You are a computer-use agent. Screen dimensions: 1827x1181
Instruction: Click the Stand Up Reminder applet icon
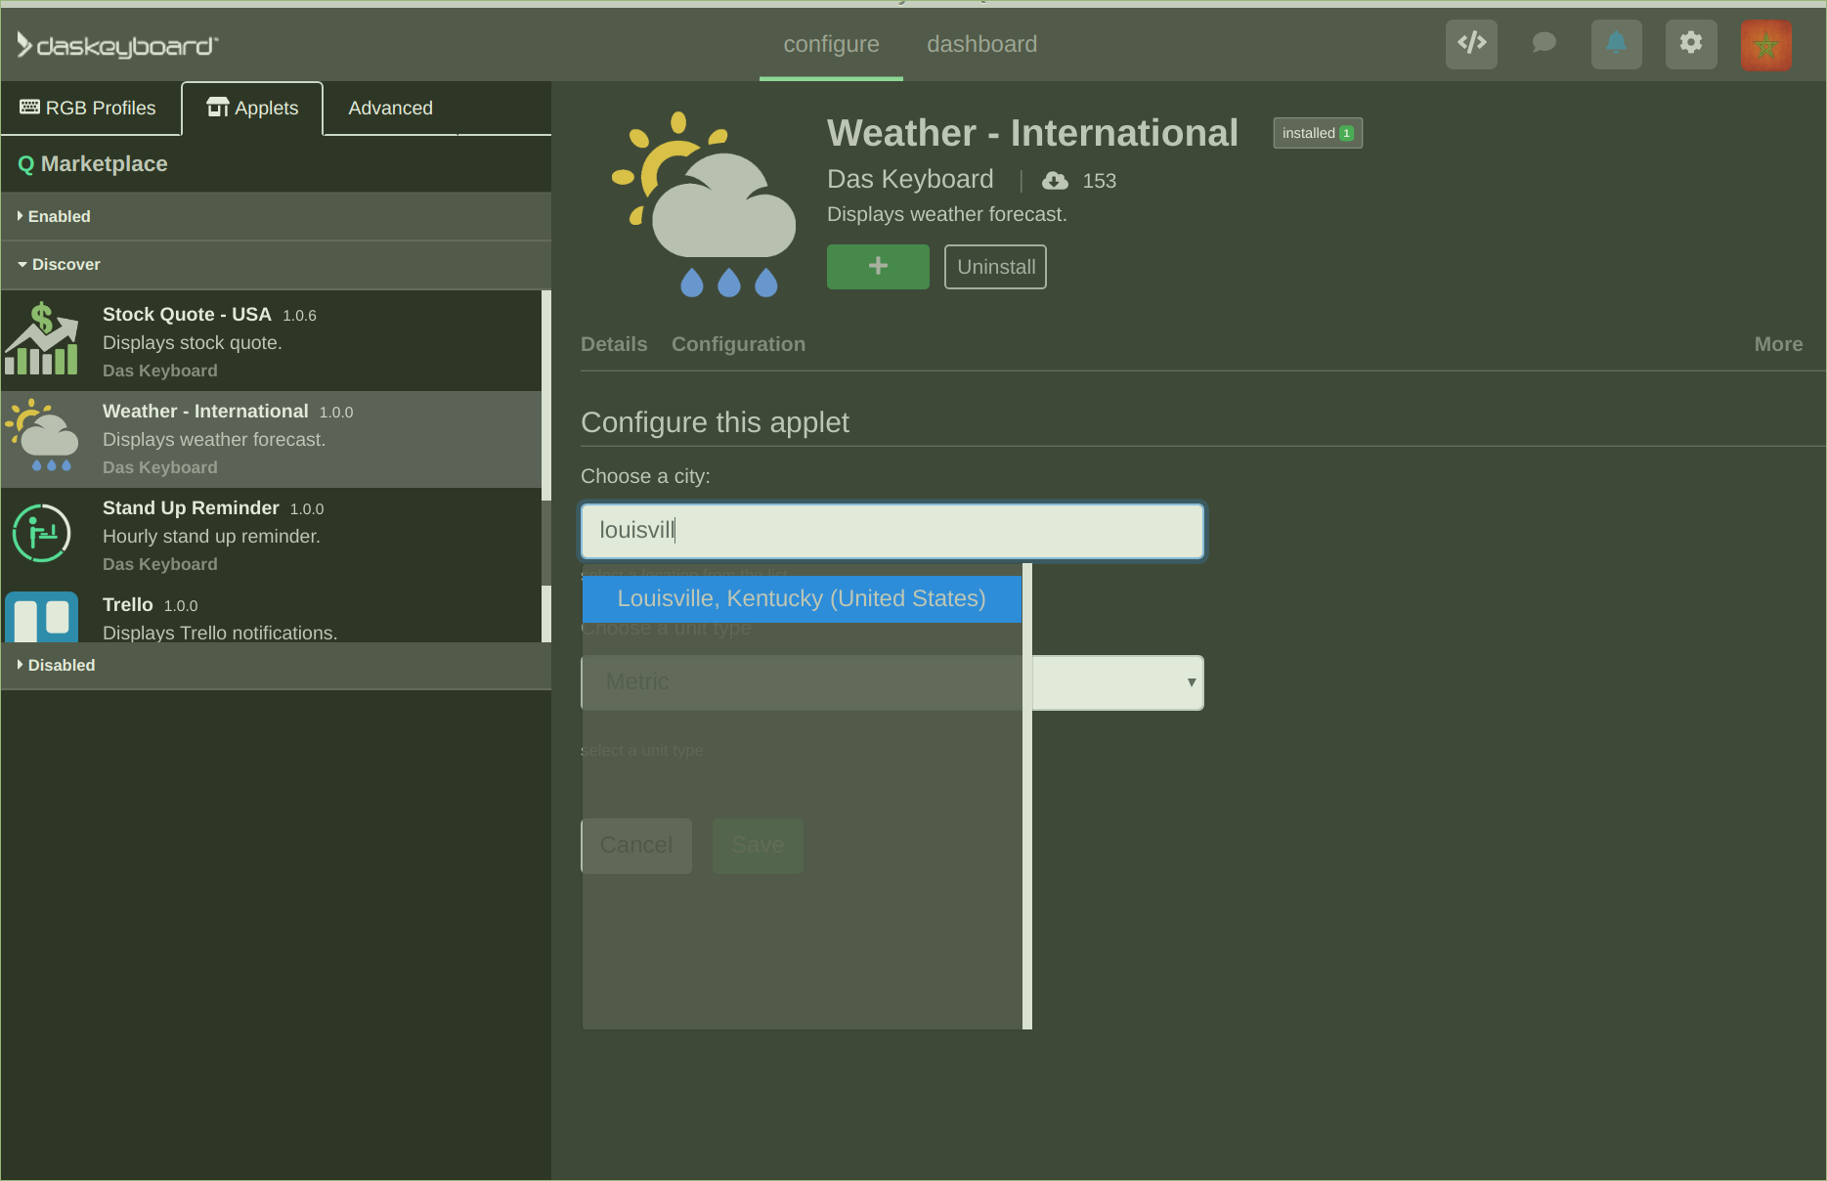pyautogui.click(x=42, y=533)
